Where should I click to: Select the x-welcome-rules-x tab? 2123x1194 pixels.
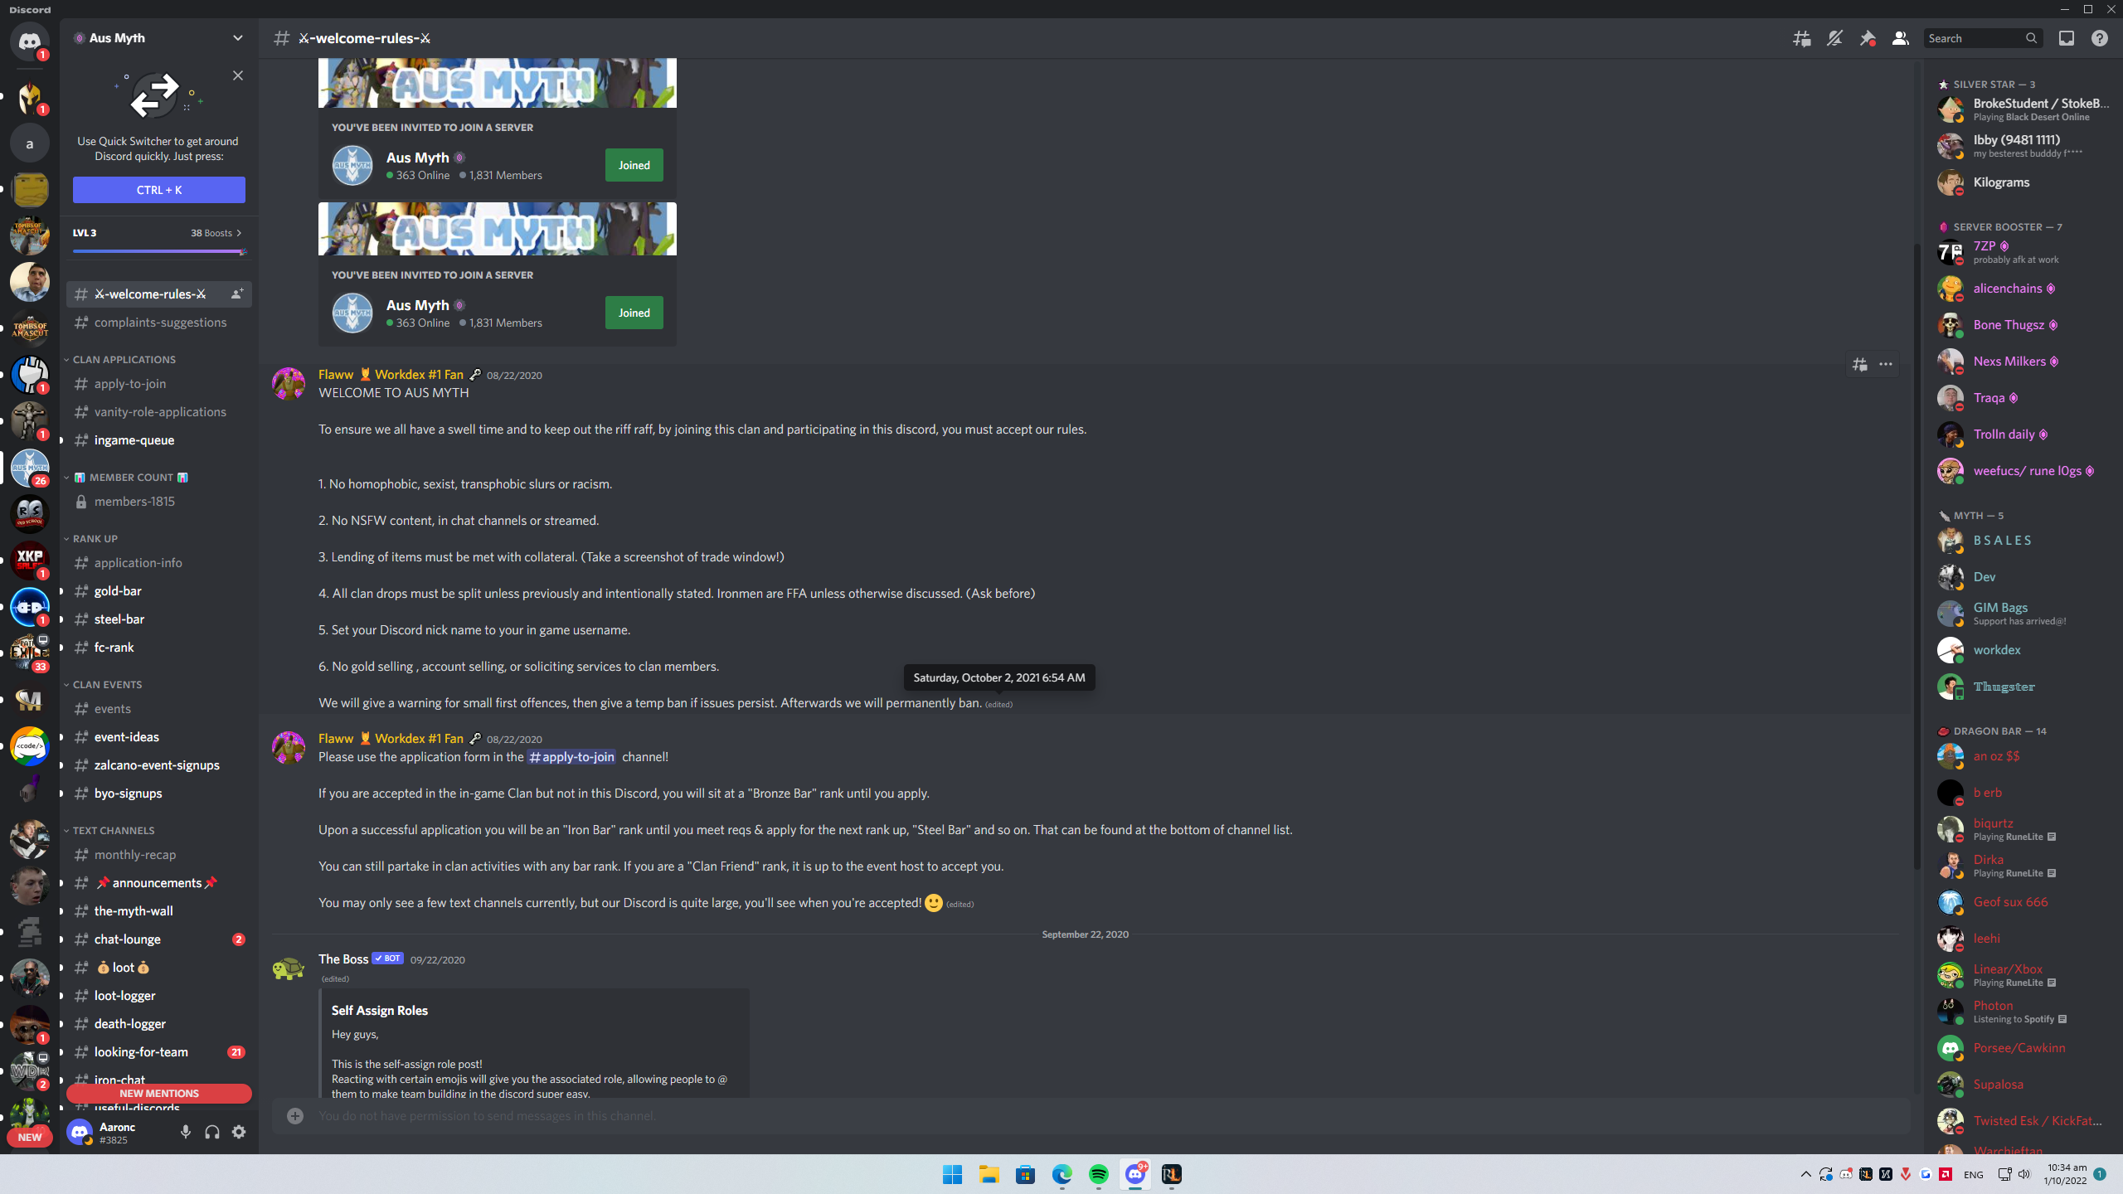pyautogui.click(x=148, y=293)
